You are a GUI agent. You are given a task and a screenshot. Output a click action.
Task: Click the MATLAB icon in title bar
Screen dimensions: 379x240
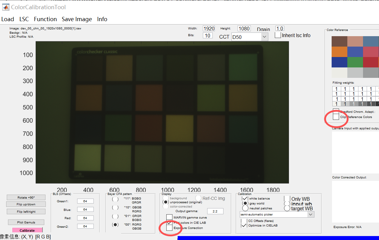point(6,7)
